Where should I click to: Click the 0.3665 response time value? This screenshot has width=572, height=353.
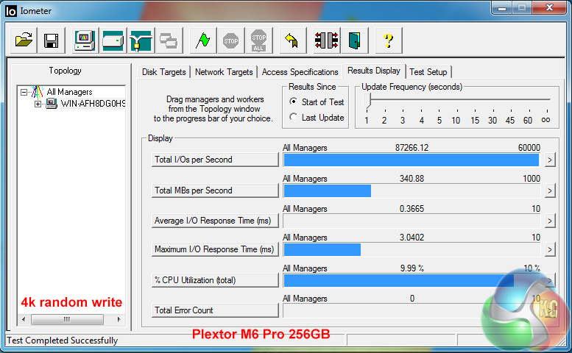[x=412, y=209]
